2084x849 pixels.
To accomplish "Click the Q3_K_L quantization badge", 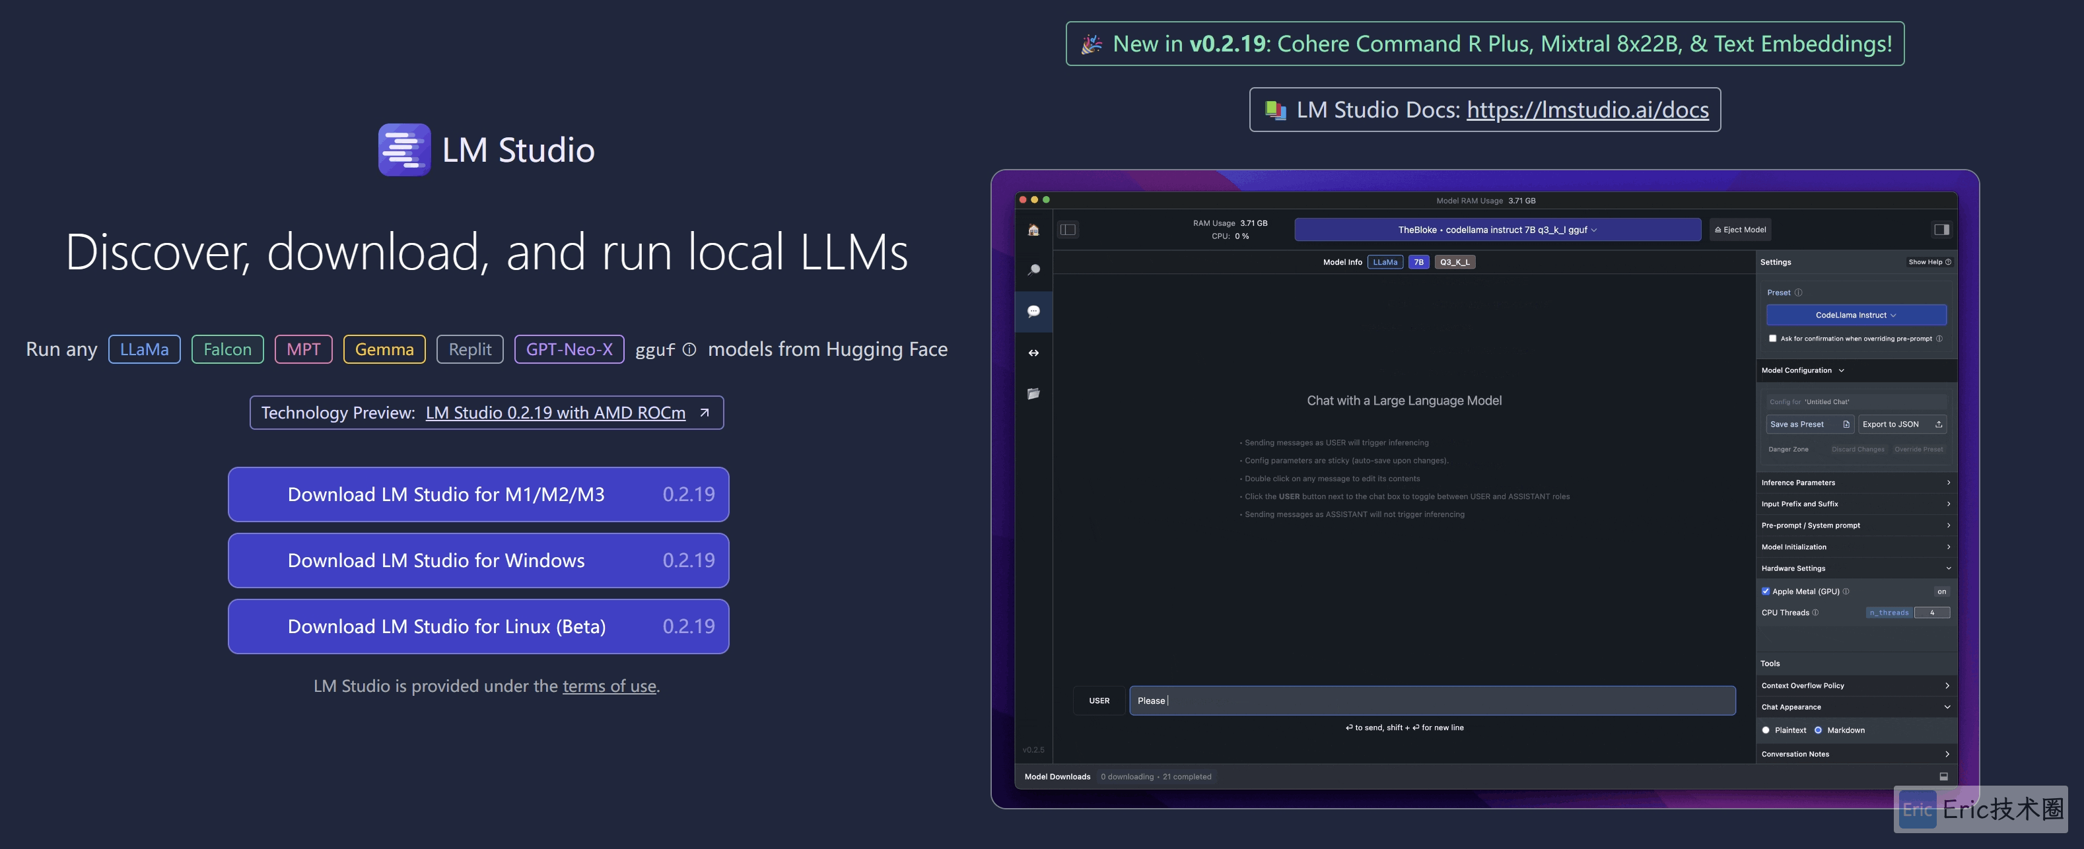I will 1455,262.
